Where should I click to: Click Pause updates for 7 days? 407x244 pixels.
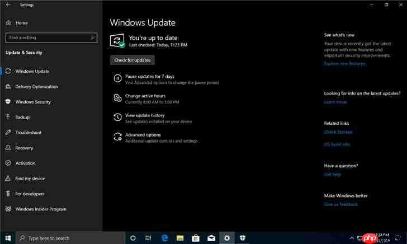pyautogui.click(x=150, y=77)
